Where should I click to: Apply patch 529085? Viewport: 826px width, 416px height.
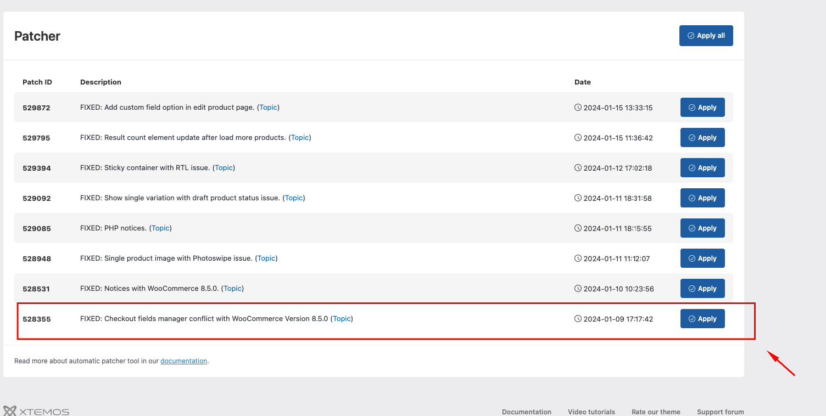702,228
